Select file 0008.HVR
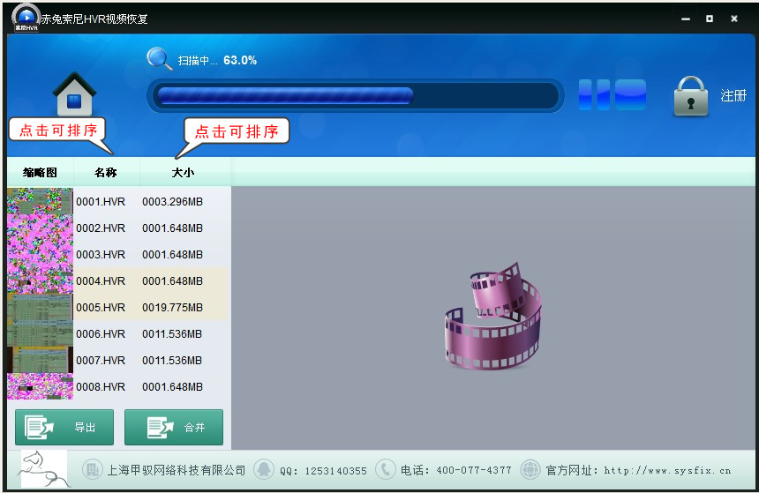The height and width of the screenshot is (493, 759). tap(101, 387)
